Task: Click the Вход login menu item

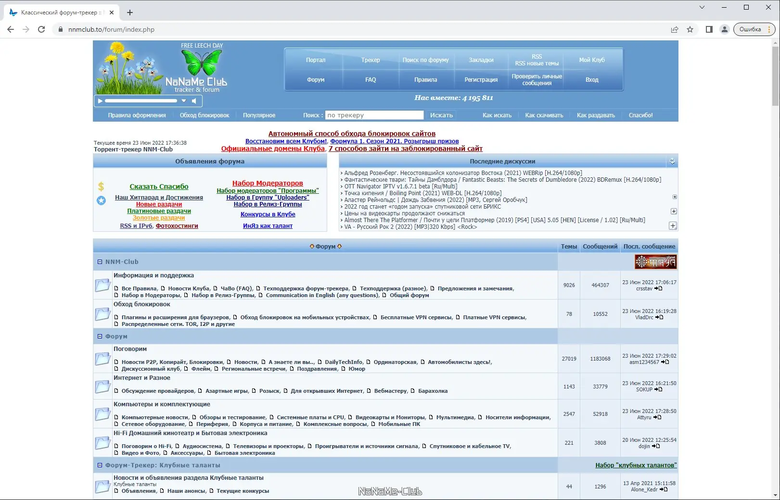Action: pyautogui.click(x=592, y=80)
